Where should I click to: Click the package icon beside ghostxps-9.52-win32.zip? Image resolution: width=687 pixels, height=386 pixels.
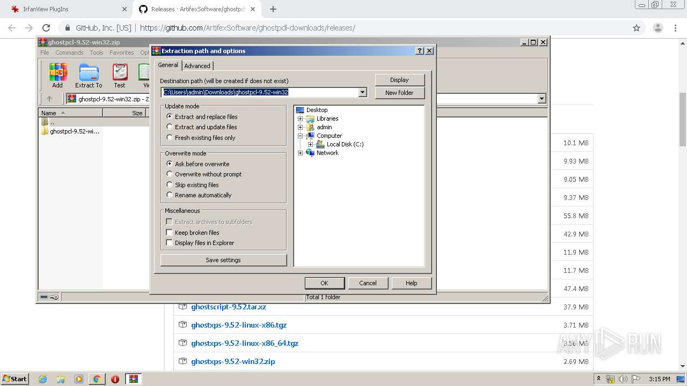point(182,361)
